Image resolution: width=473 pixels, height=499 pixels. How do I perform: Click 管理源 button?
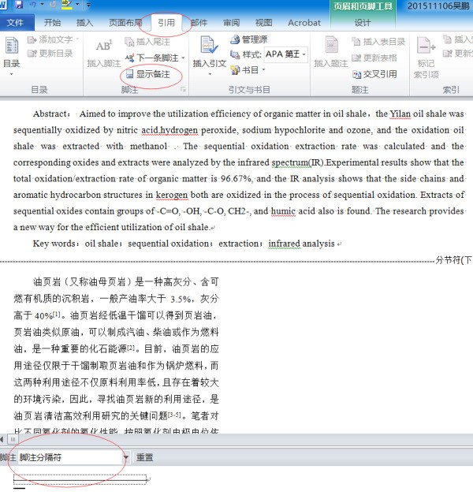(x=249, y=39)
